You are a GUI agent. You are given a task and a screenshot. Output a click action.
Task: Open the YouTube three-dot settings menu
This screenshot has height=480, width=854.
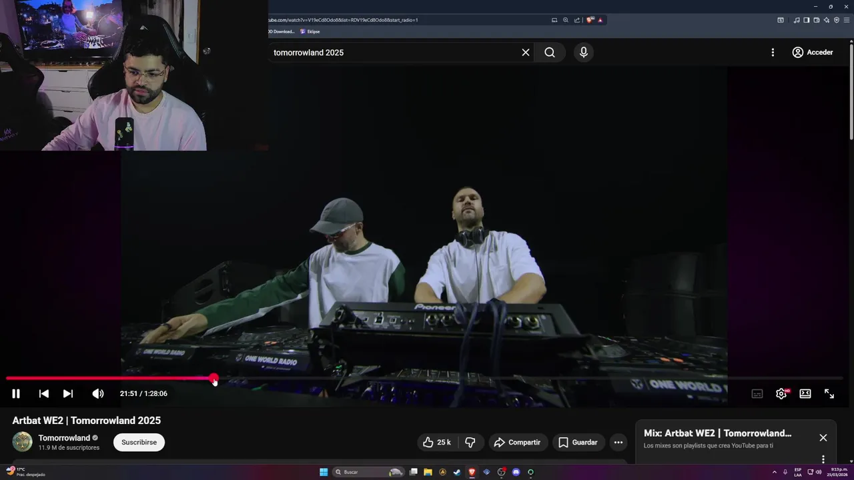click(x=773, y=52)
